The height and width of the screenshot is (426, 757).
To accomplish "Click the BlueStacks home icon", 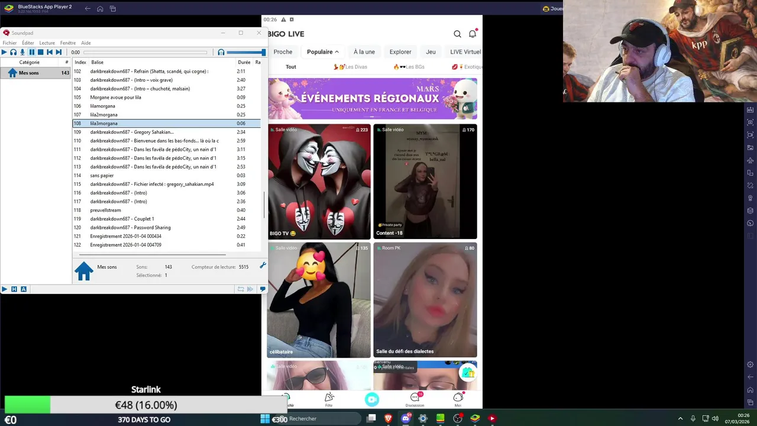I will 100,8.
